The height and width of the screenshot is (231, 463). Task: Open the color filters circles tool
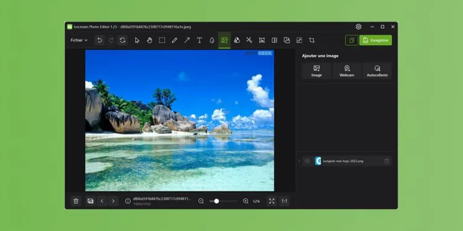(237, 41)
